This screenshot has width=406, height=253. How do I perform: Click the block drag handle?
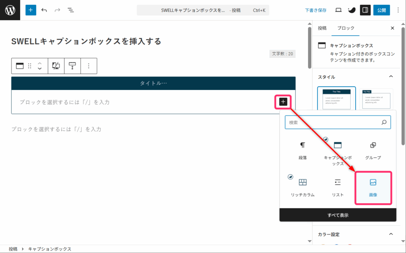coord(29,66)
